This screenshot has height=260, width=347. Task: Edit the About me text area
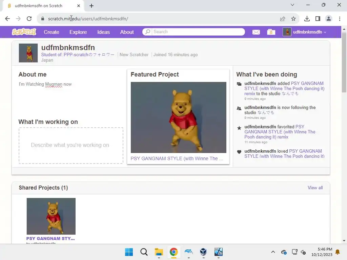[x=71, y=97]
